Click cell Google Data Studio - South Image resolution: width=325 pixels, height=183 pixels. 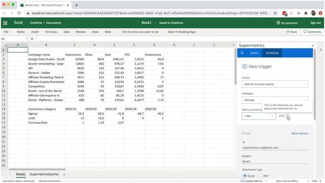pyautogui.click(x=46, y=59)
